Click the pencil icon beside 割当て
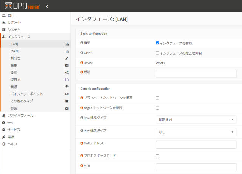This screenshot has width=242, height=174. 67,58
